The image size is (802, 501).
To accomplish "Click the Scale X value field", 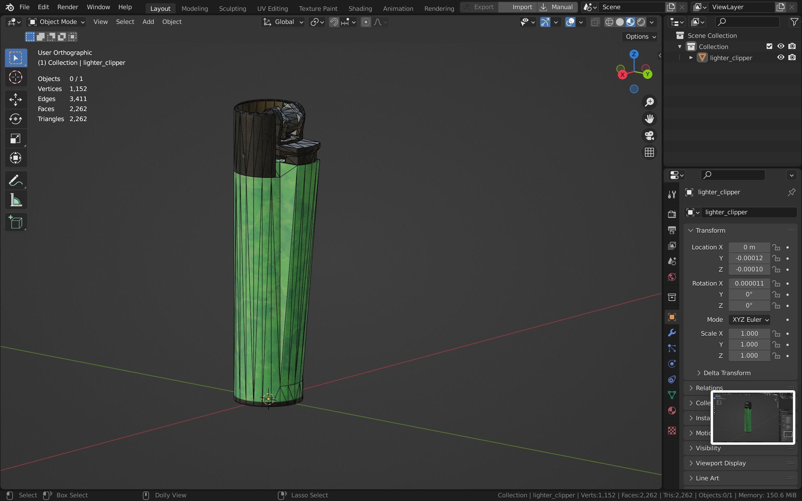I will [x=749, y=333].
